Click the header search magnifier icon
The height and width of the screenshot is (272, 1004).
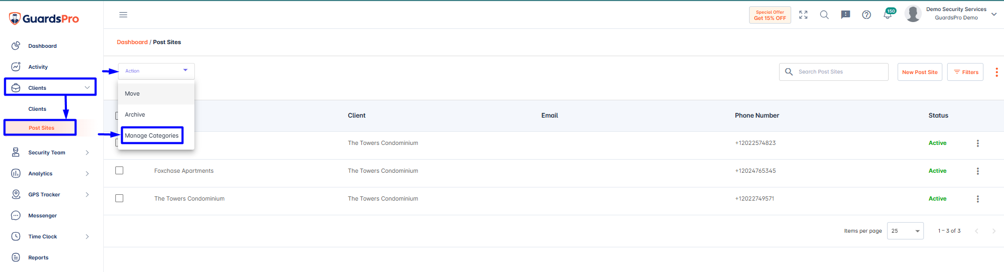(x=824, y=15)
